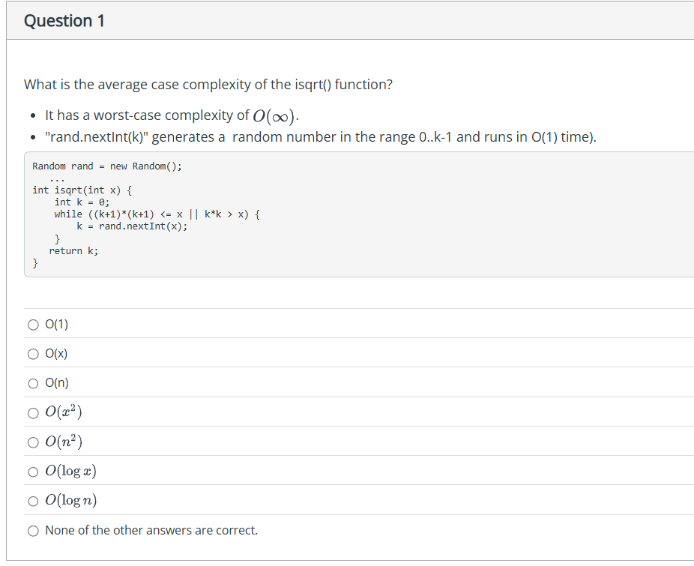Image resolution: width=694 pixels, height=566 pixels.
Task: Click the O(log n) answer label text
Action: coord(71,500)
